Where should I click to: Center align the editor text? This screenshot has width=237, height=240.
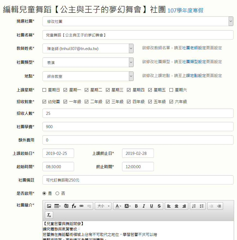177,206
